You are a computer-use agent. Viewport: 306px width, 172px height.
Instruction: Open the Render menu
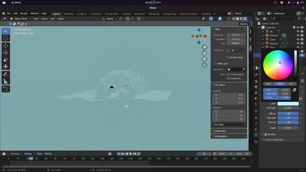pyautogui.click(x=24, y=13)
